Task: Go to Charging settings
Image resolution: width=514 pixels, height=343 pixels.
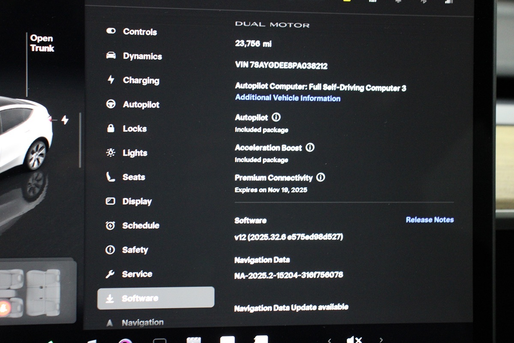Action: pyautogui.click(x=141, y=80)
